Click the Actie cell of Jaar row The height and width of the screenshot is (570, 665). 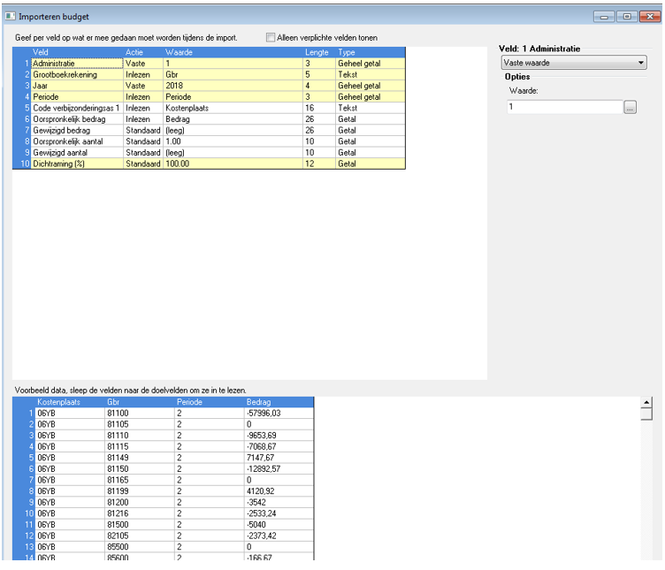[142, 87]
